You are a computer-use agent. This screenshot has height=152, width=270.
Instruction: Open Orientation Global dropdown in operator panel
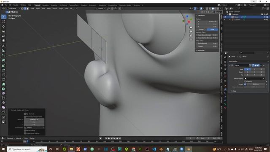34,128
